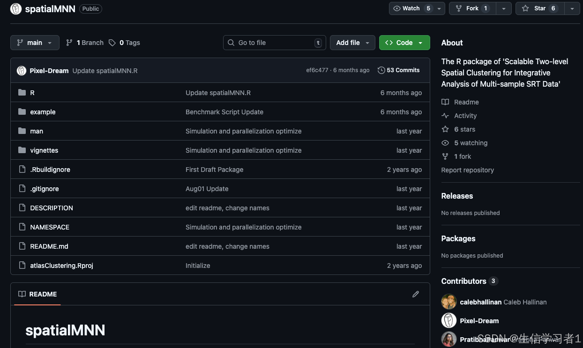583x348 pixels.
Task: Click the README.md file icon
Action: coord(22,246)
